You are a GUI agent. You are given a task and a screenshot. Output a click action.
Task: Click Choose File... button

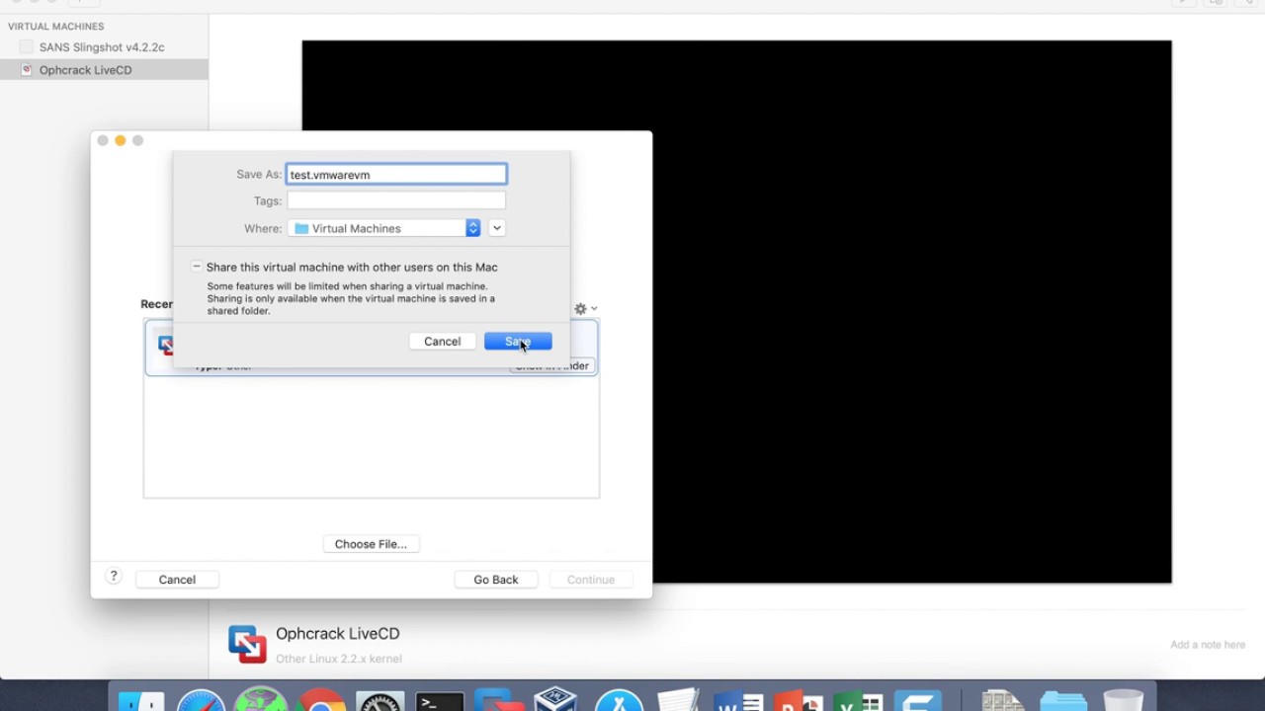coord(371,544)
